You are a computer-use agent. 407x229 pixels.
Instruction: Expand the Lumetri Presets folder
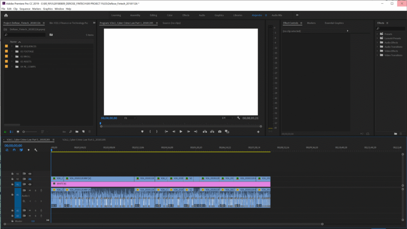pos(378,38)
